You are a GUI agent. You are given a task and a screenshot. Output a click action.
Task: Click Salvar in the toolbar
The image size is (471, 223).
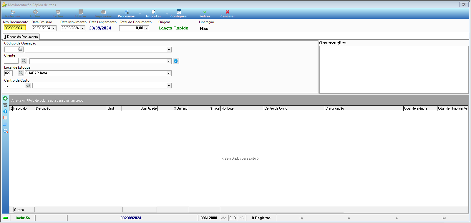[x=205, y=14]
